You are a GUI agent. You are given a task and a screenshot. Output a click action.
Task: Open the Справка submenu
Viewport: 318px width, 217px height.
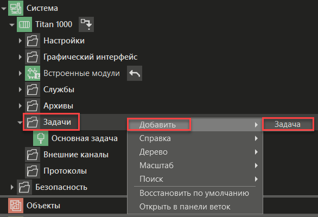(195, 138)
